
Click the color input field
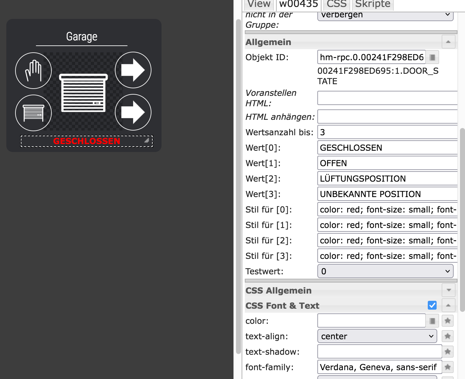(x=372, y=321)
